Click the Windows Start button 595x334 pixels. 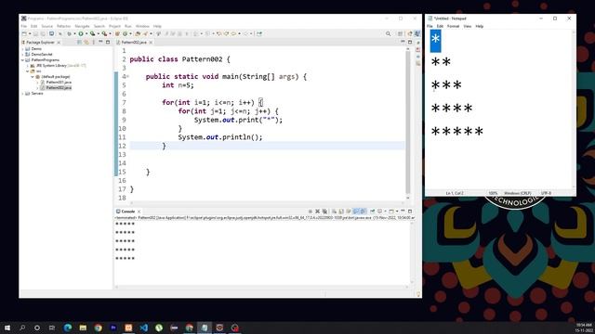(7, 328)
